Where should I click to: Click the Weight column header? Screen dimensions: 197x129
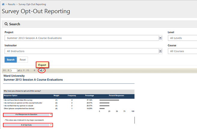pos(56,96)
